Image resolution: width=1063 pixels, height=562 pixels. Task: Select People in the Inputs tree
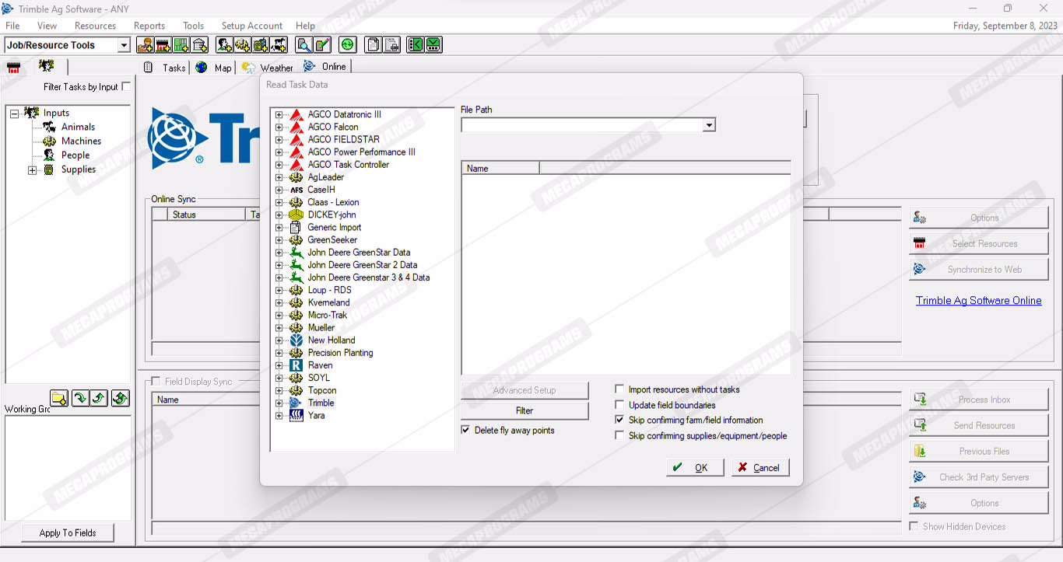pyautogui.click(x=75, y=155)
